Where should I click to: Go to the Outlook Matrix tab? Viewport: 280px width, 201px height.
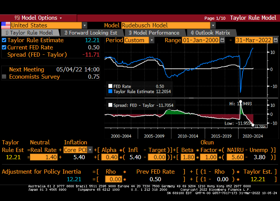coord(210,33)
